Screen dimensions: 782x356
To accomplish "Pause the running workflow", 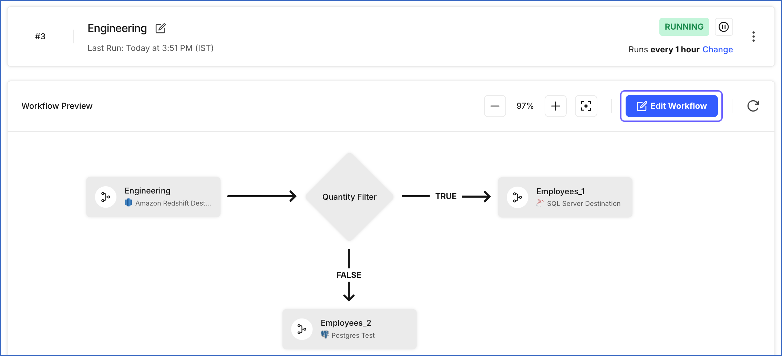I will (x=724, y=27).
